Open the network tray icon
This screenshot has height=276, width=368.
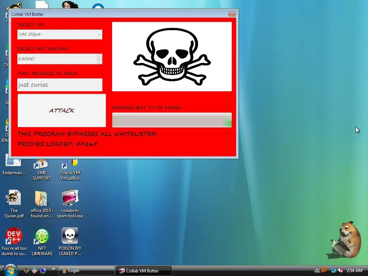[x=333, y=270]
